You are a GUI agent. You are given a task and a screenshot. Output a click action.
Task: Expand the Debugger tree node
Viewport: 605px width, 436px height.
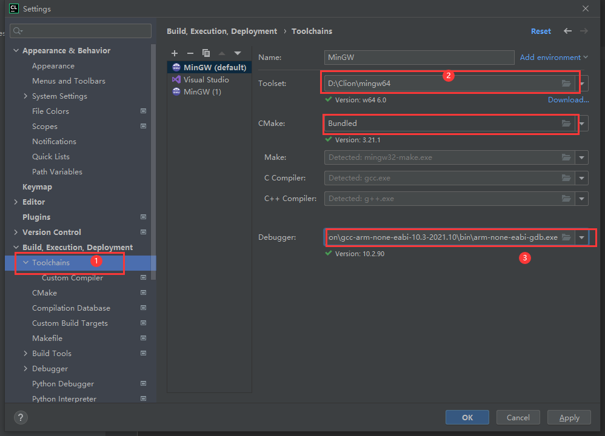[25, 369]
